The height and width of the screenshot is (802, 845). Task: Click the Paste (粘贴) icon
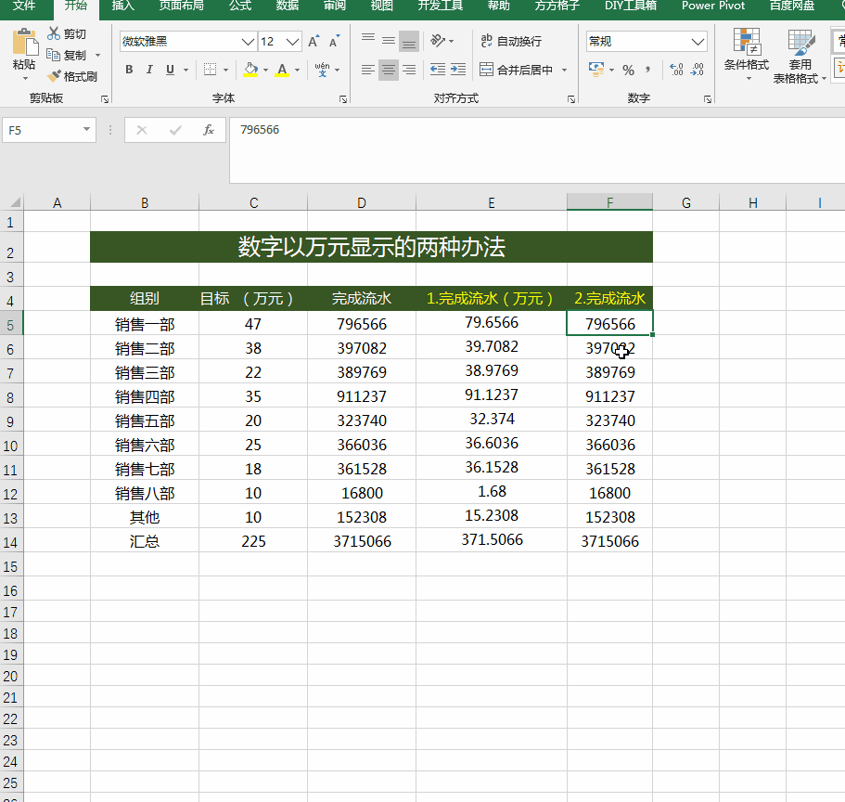click(24, 43)
